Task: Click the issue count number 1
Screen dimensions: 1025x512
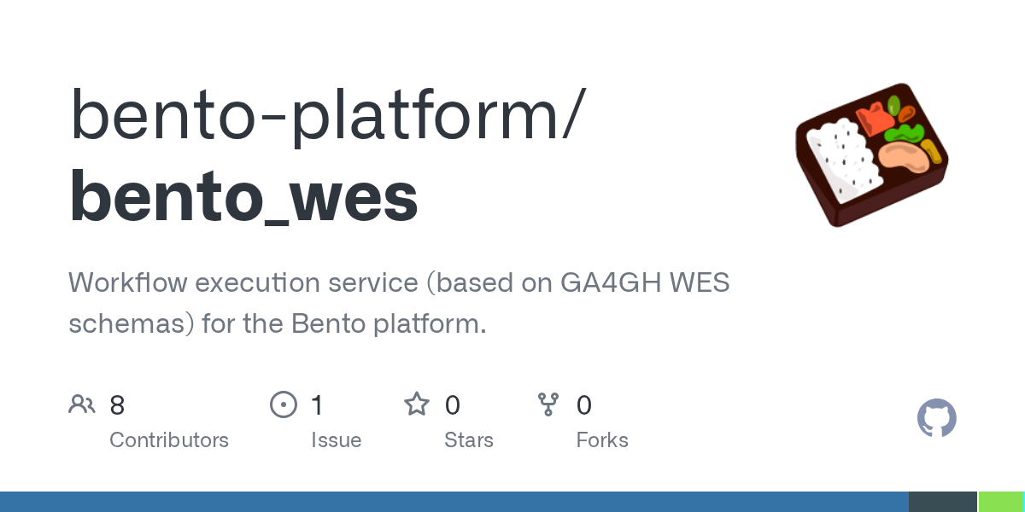Action: coord(317,404)
